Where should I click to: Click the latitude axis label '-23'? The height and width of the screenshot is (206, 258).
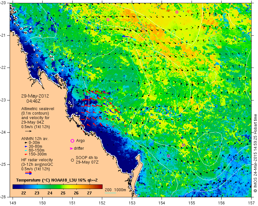pyautogui.click(x=3, y=100)
